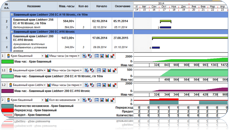This screenshot has height=130, width=229.
Task: Click the two-row layout icon in panel 2
Action: 97,100
